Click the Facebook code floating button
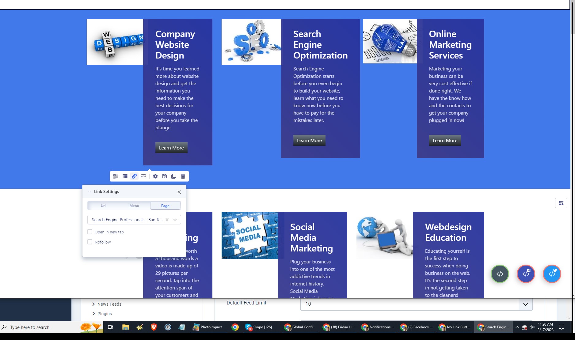The image size is (575, 340). point(526,274)
